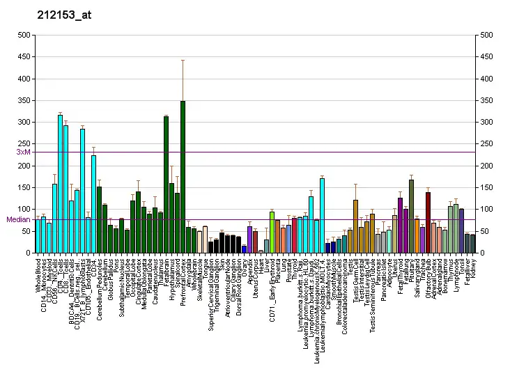The width and height of the screenshot is (510, 369).
Task: Click the Colorectaladenocarcinoma axis label
Action: click(x=345, y=291)
